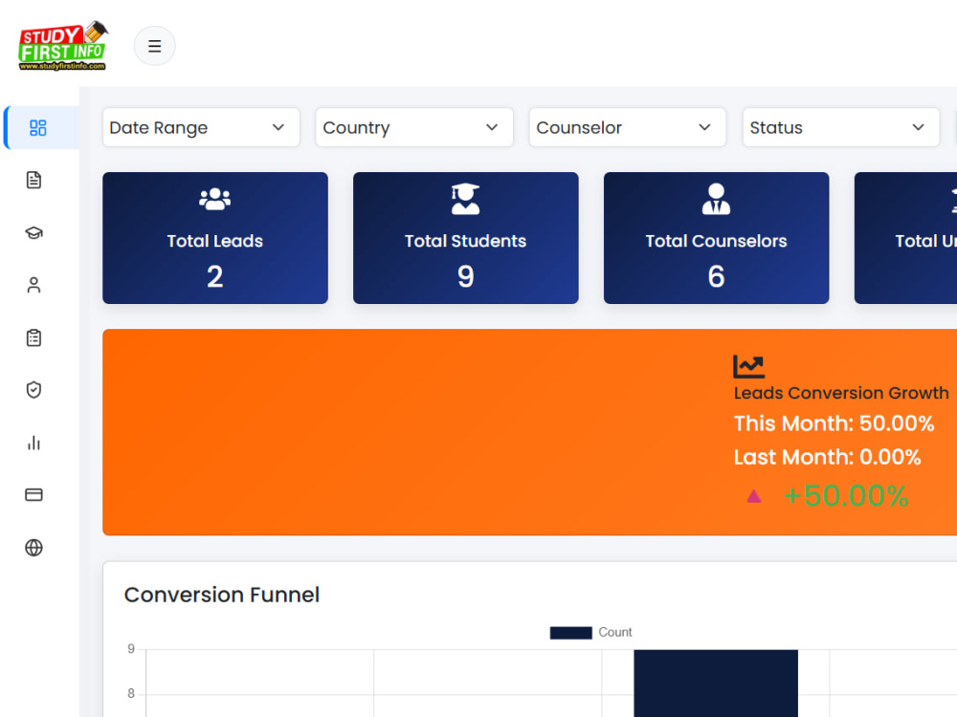The width and height of the screenshot is (957, 717).
Task: Expand the Counselor filter dropdown
Action: (628, 127)
